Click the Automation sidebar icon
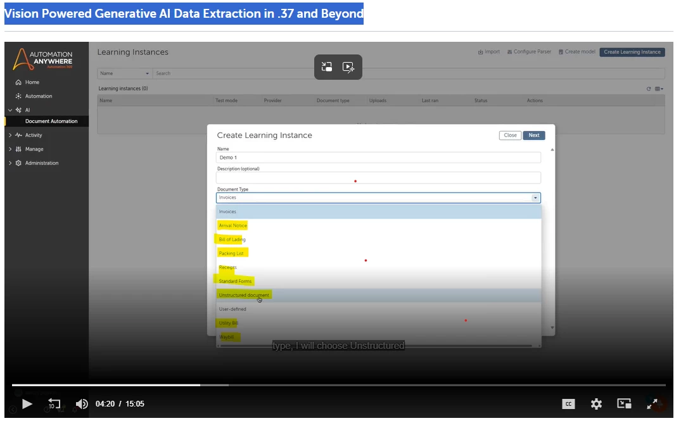The width and height of the screenshot is (681, 435). click(18, 96)
